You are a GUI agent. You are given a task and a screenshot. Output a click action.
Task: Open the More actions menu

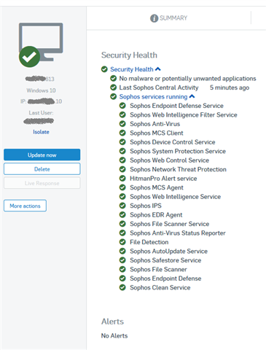[25, 206]
